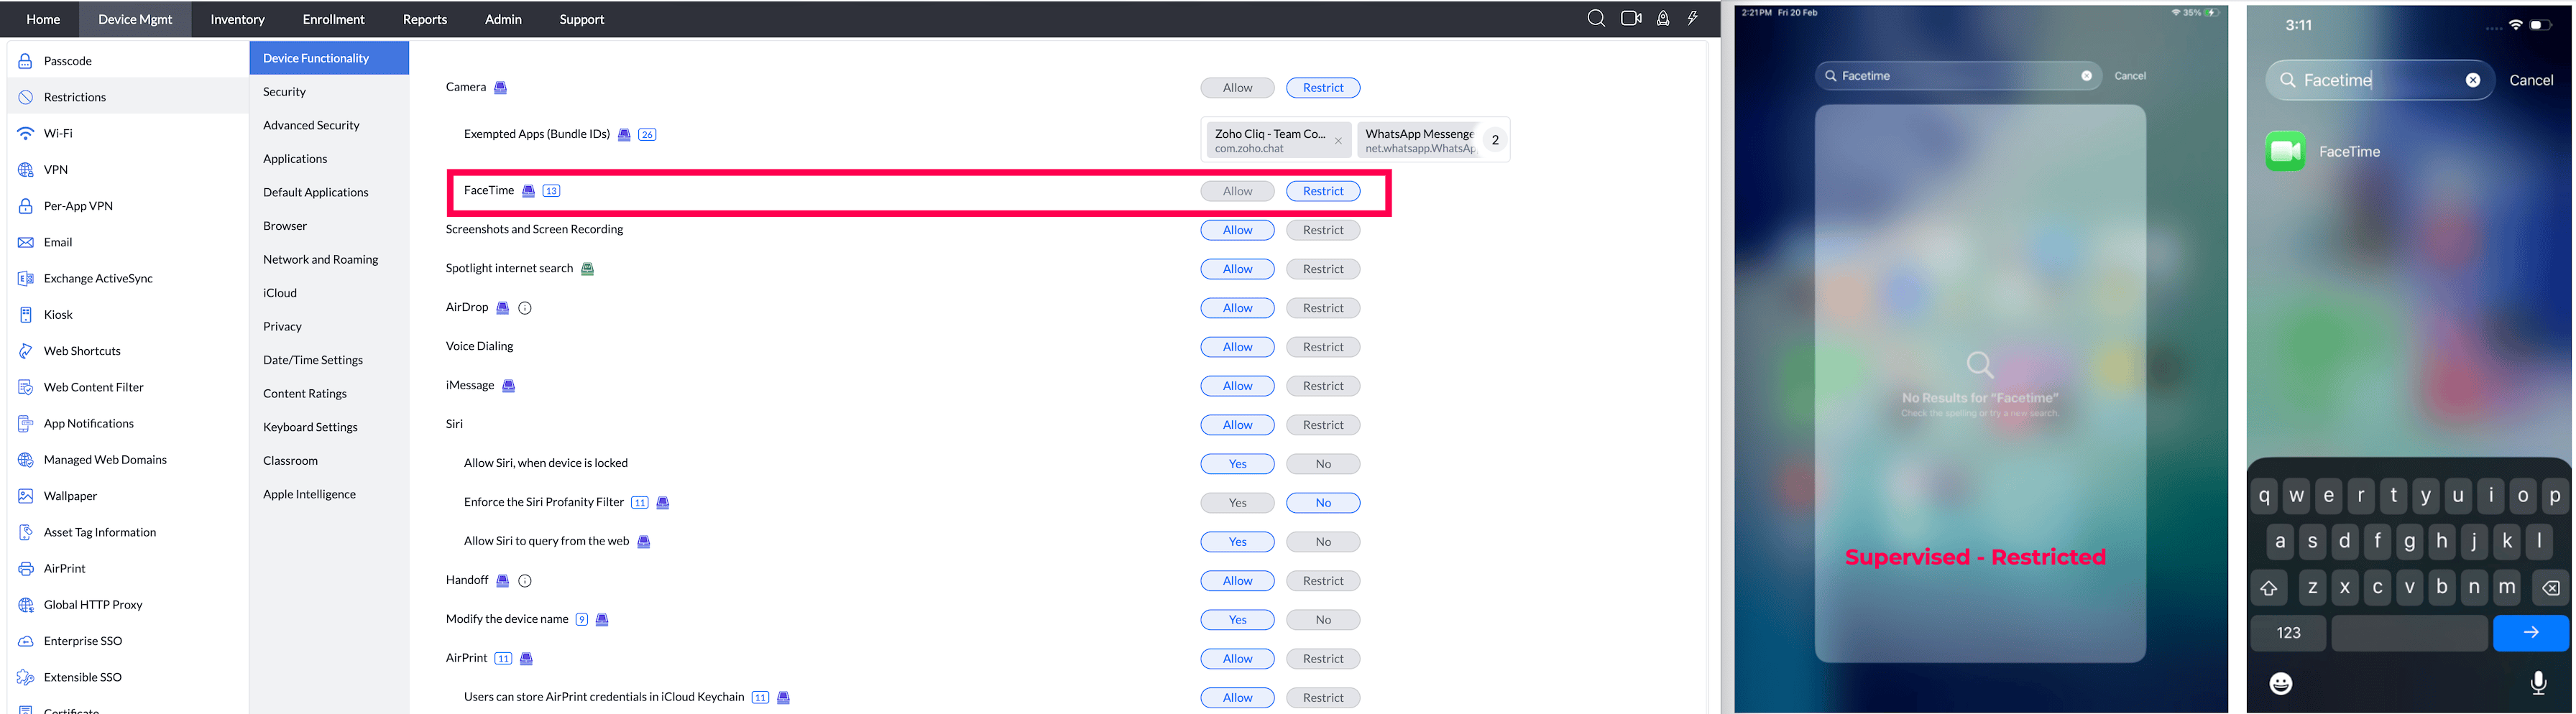2576x714 pixels.
Task: Click the Passcode lock icon in sidebar
Action: (26, 61)
